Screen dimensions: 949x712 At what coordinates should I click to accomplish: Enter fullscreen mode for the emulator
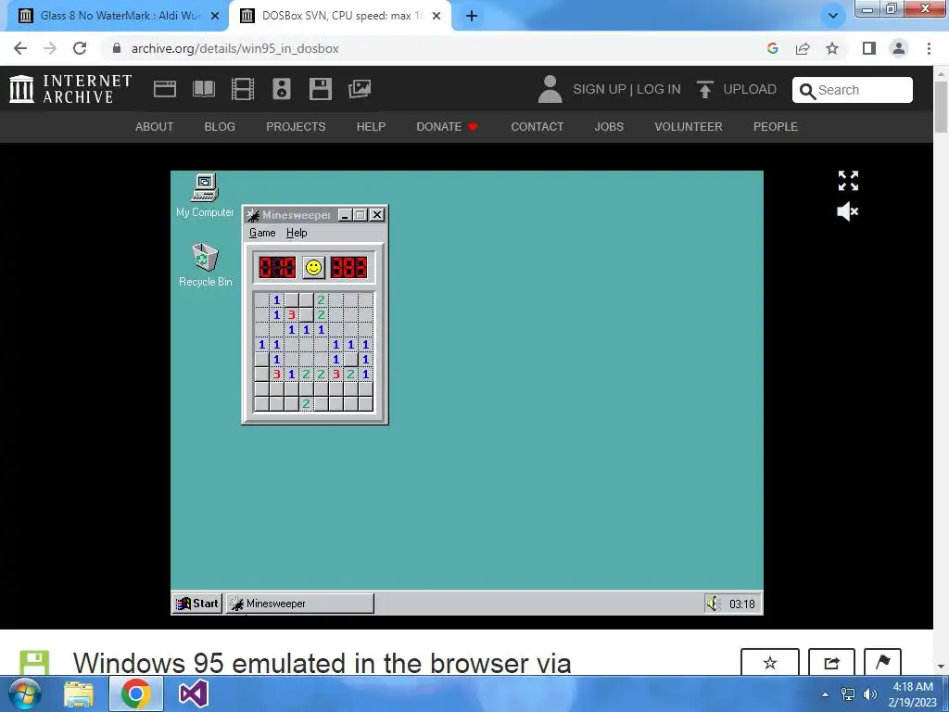tap(848, 181)
